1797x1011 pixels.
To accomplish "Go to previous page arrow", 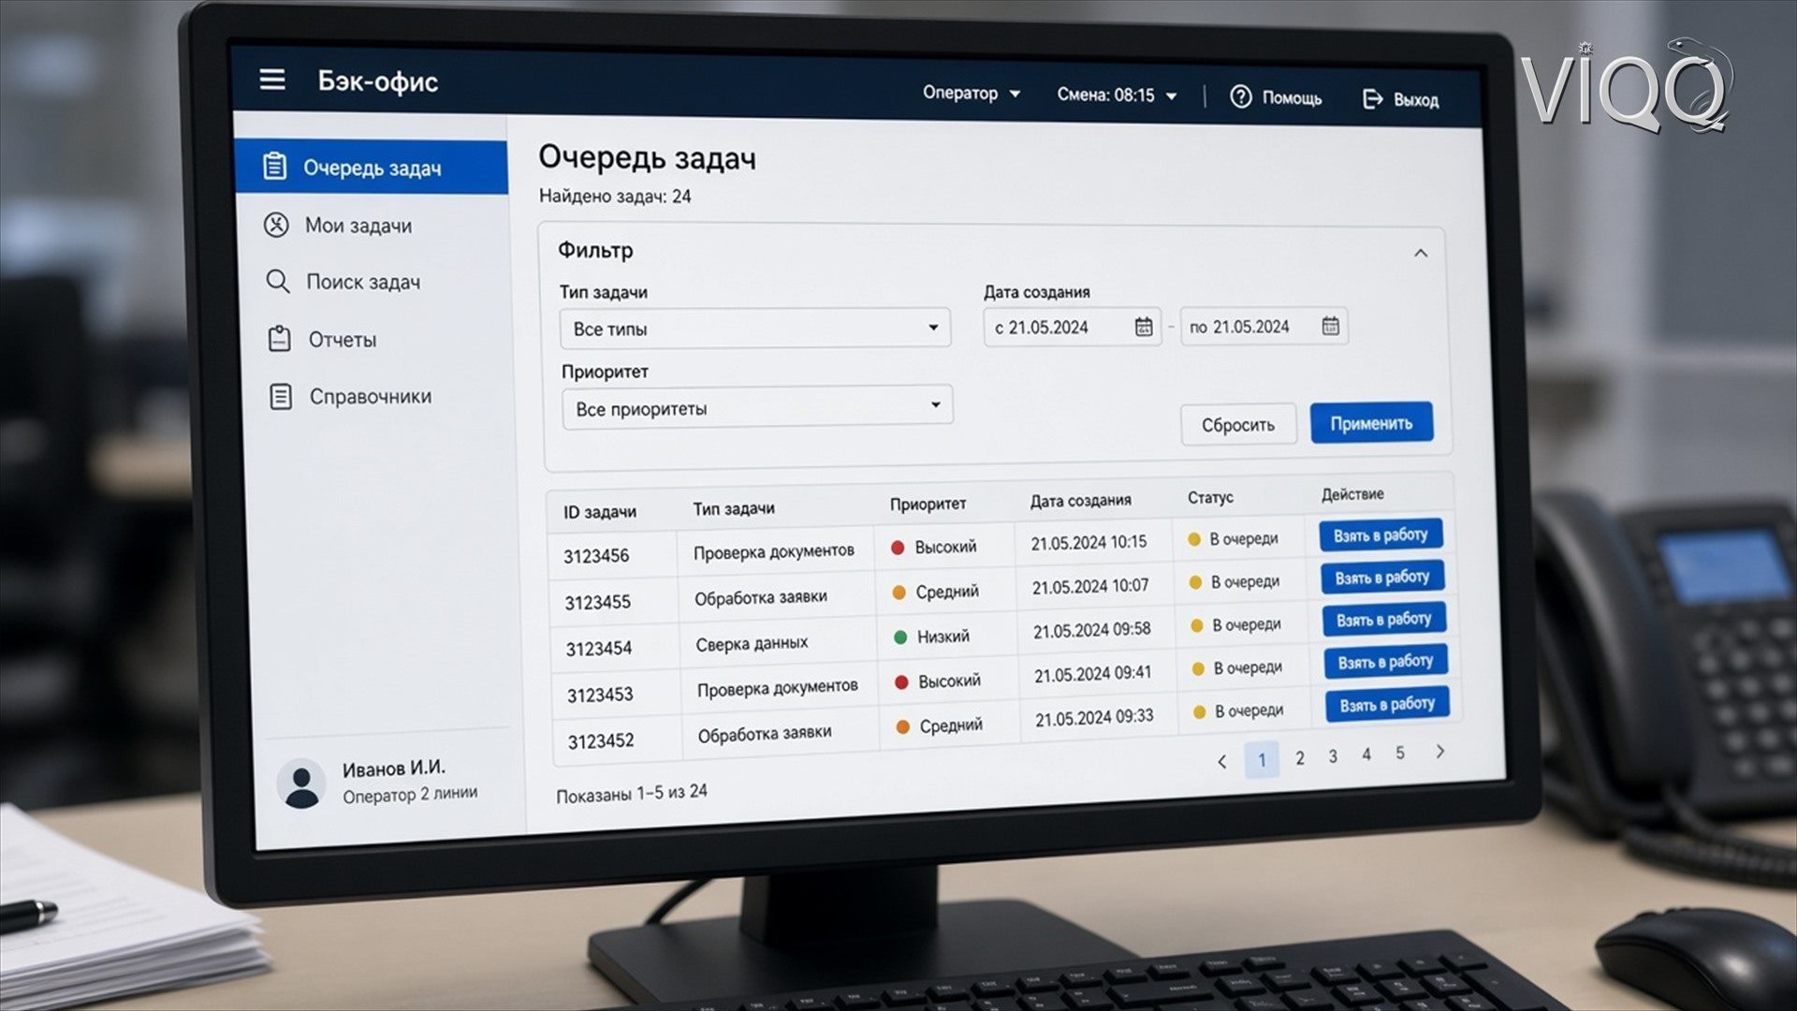I will pos(1221,762).
